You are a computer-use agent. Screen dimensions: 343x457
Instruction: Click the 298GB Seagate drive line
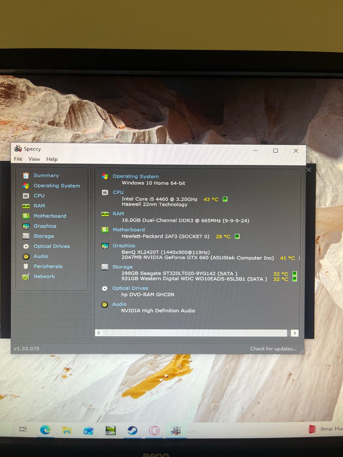pos(179,273)
